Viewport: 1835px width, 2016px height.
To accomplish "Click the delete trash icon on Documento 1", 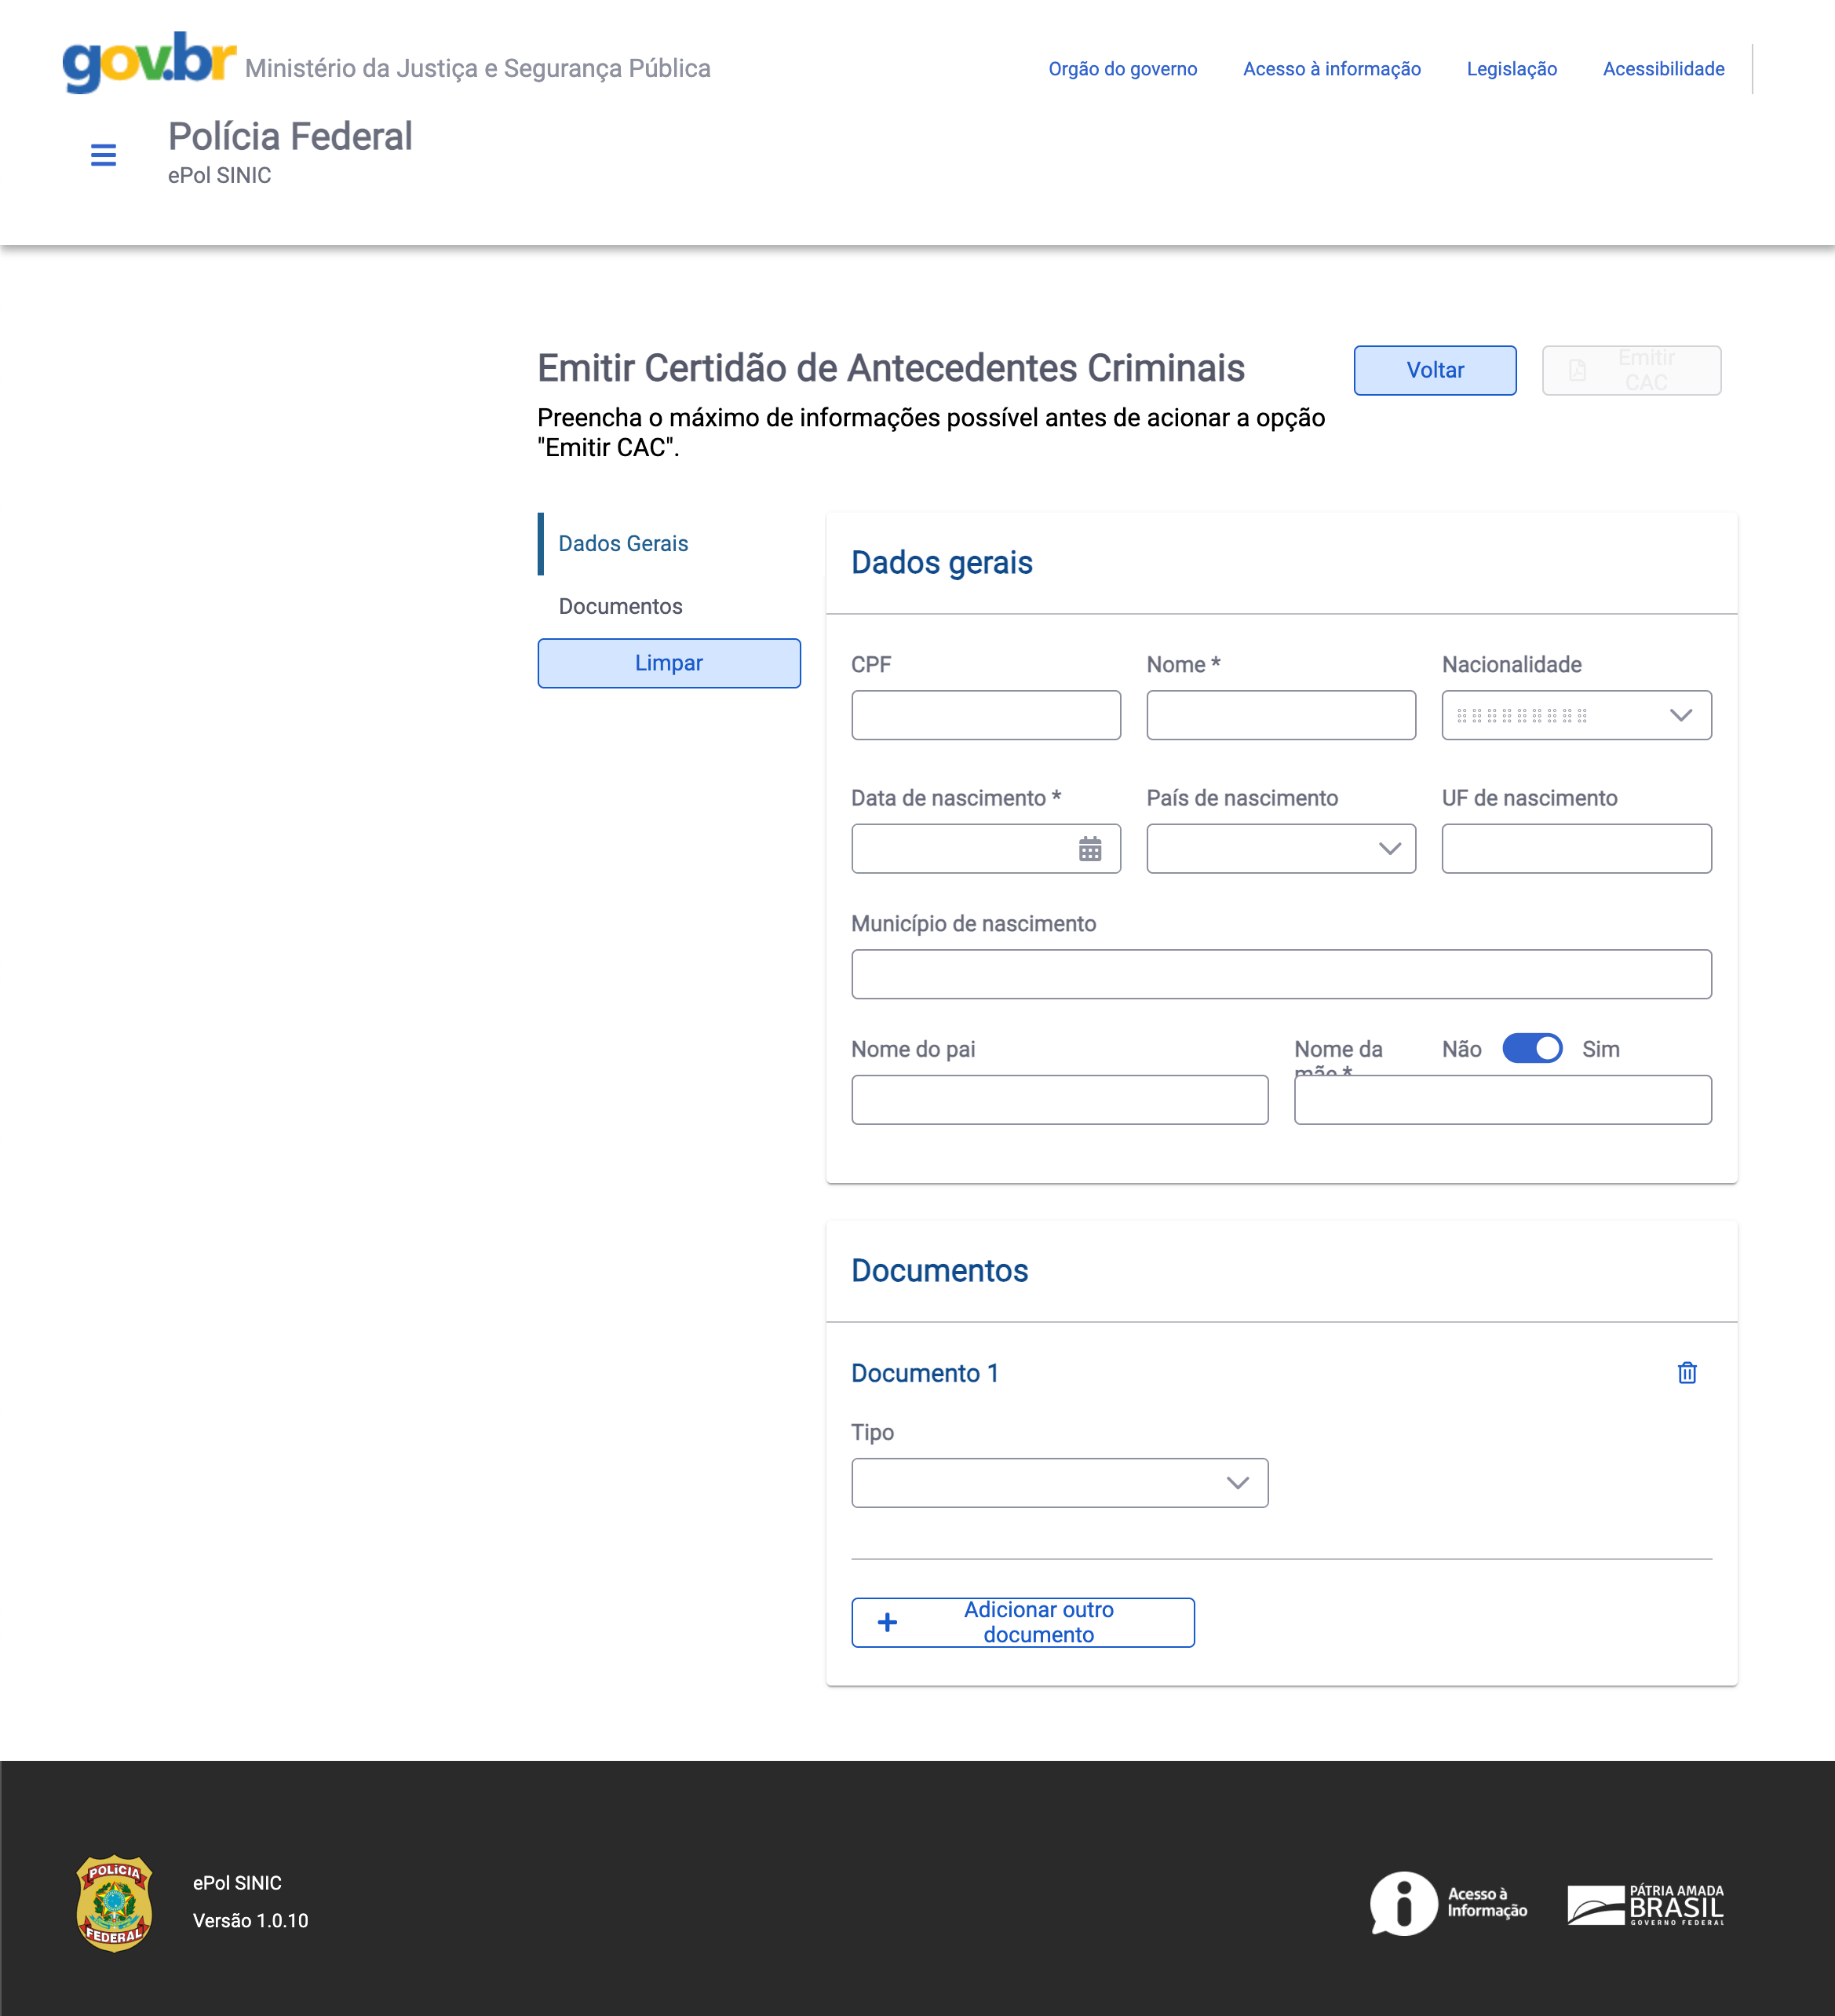I will [x=1687, y=1371].
